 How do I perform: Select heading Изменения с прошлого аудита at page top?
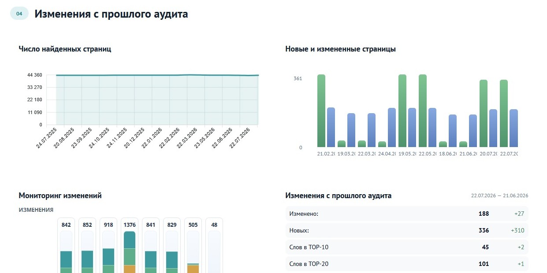(x=112, y=14)
